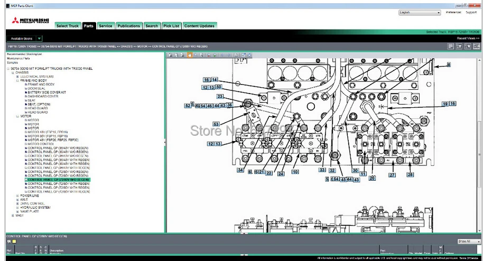The height and width of the screenshot is (261, 483).
Task: Open the DOOR SEAL document item
Action: [36, 88]
